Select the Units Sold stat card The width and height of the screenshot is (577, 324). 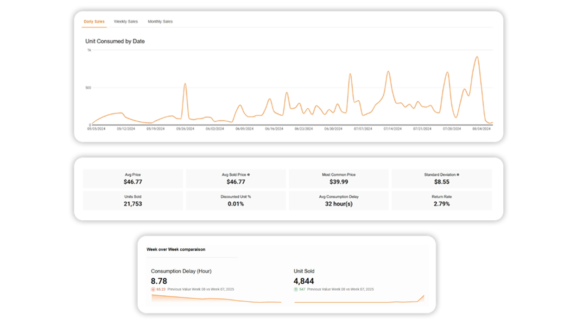(x=133, y=200)
